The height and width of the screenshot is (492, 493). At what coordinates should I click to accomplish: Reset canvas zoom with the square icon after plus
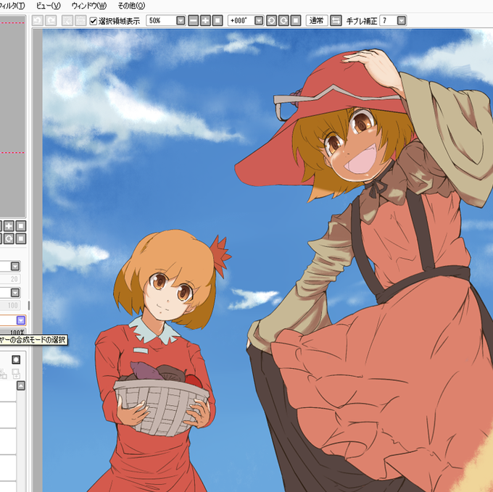(x=217, y=21)
